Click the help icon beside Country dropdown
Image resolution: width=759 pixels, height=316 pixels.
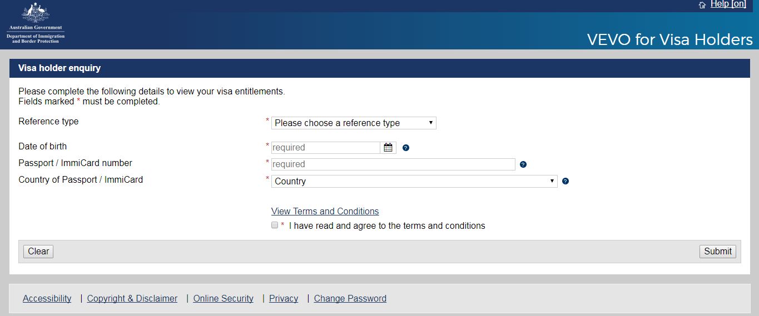[x=565, y=181]
